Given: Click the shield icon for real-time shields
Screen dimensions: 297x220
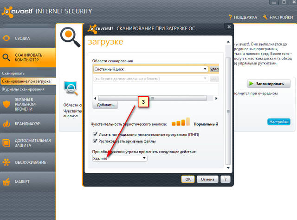Looking at the screenshot, I should tap(6, 104).
